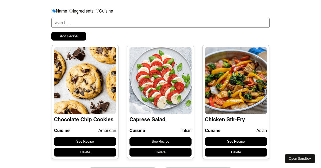Open the Caprese Salad image
This screenshot has width=321, height=168.
point(160,81)
